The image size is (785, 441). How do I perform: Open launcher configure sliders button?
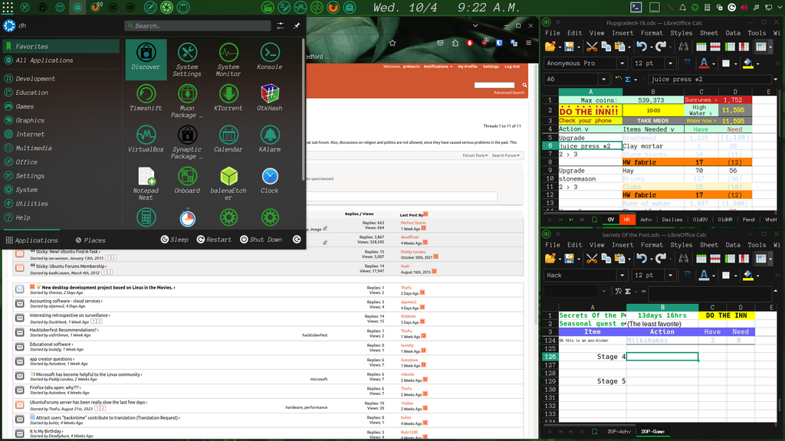pos(281,26)
